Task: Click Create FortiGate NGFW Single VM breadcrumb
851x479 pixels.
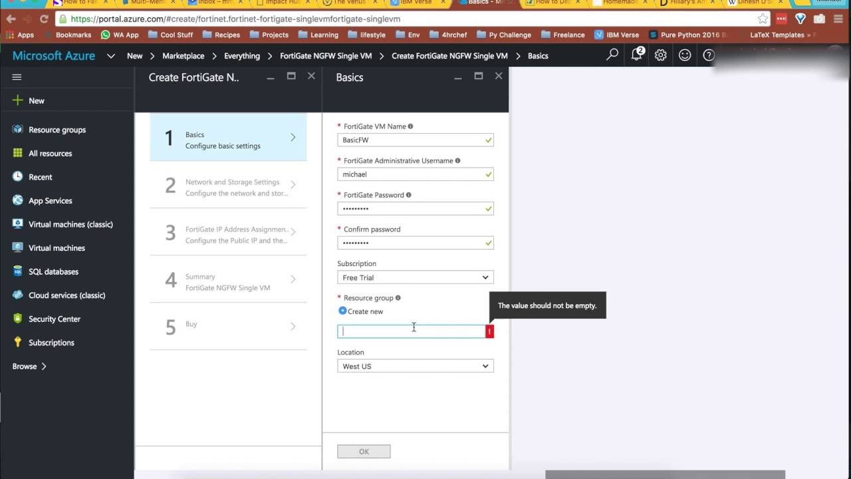Action: tap(449, 56)
